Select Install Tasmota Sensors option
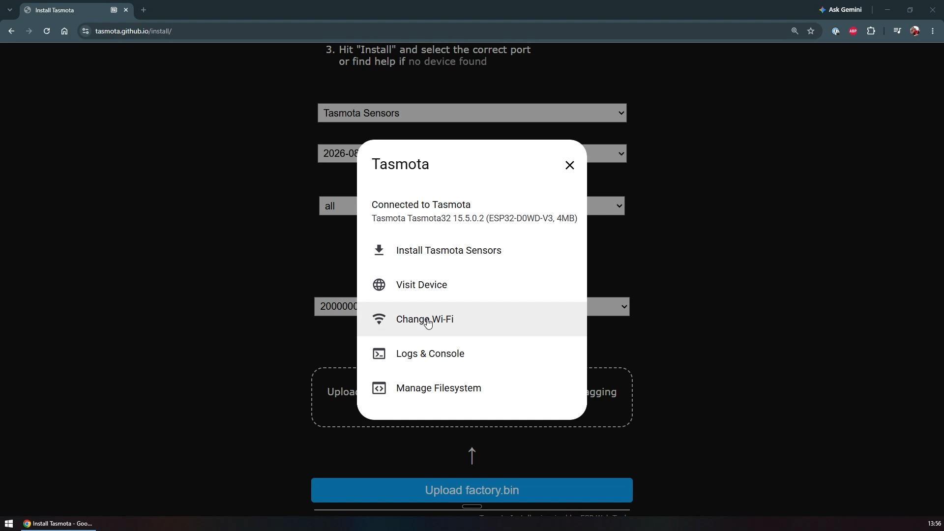944x531 pixels. pos(472,250)
